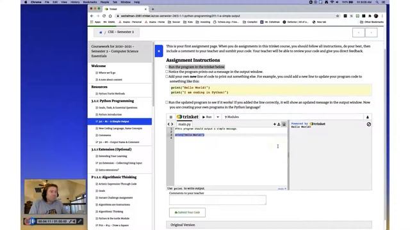Open the File menu in menu bar

coord(47,2)
